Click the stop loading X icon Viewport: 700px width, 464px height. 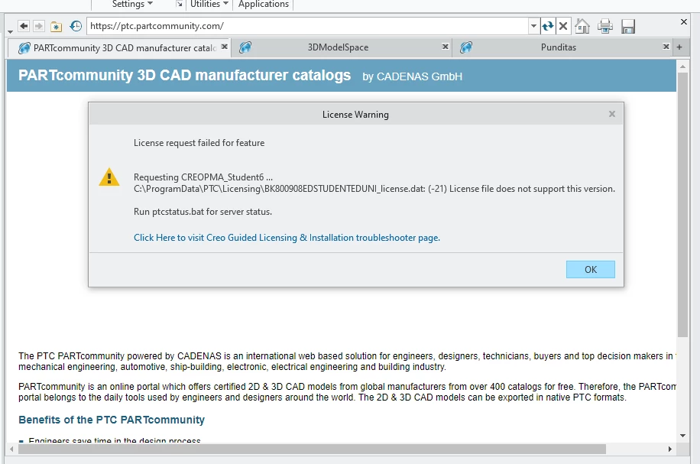[x=563, y=26]
